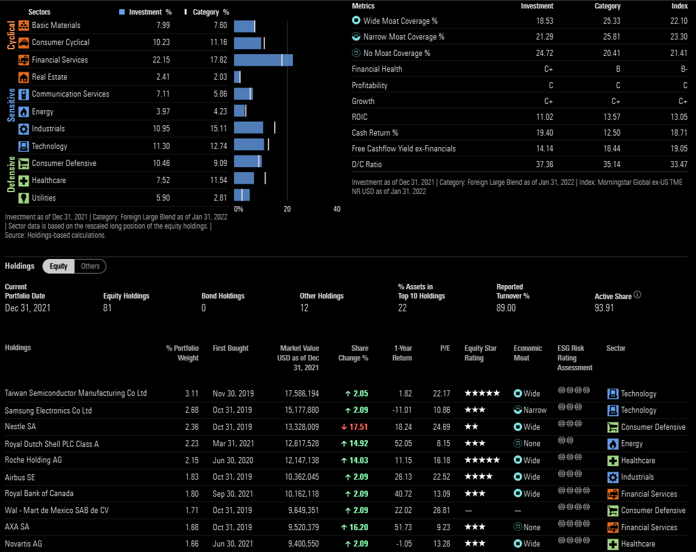Click Nestle SA's share change down arrow
This screenshot has height=552, width=696.
(343, 427)
